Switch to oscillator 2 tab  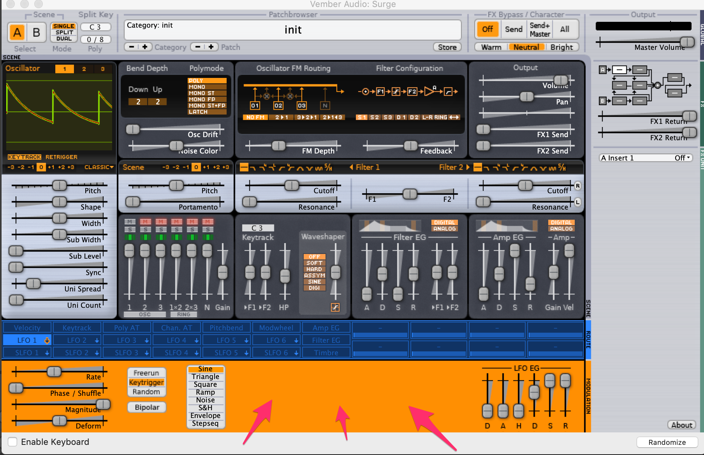click(x=84, y=69)
